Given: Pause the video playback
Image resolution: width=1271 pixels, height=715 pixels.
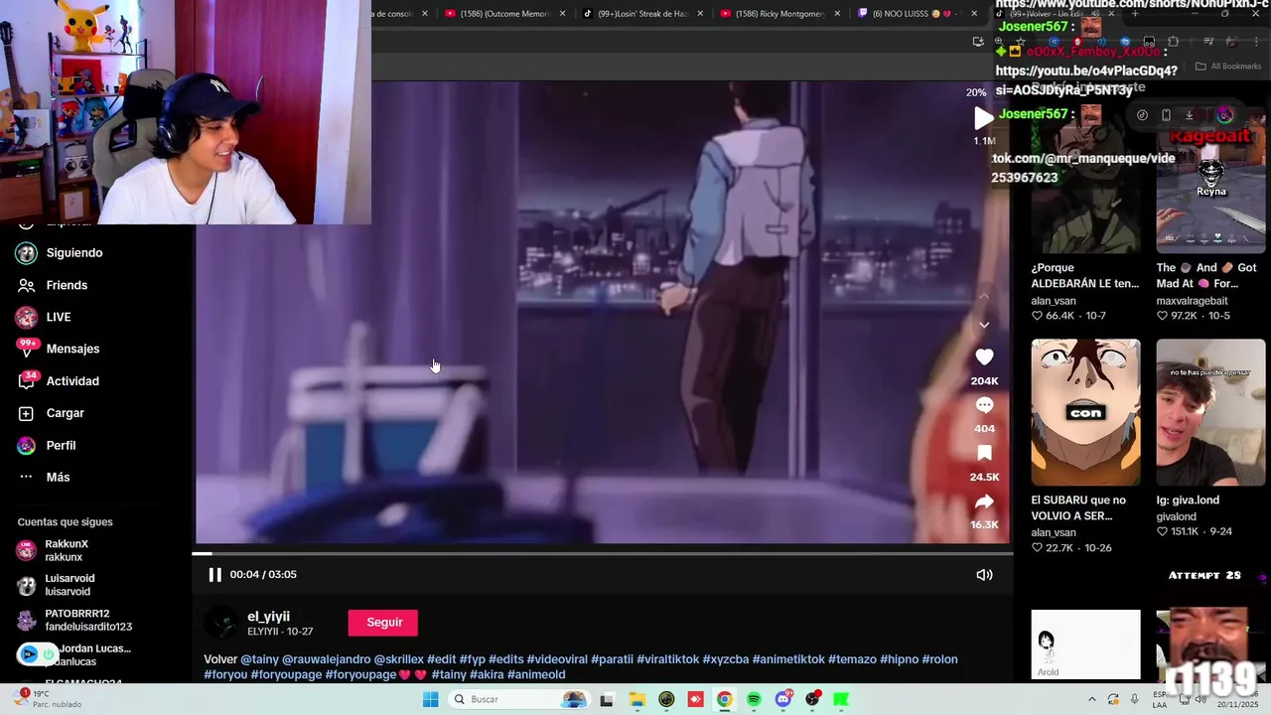Looking at the screenshot, I should (214, 574).
